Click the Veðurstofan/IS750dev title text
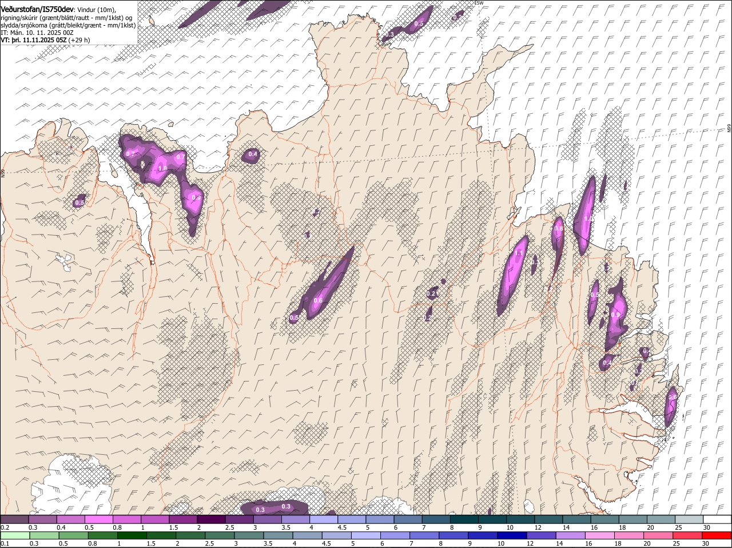Image resolution: width=732 pixels, height=548 pixels. pyautogui.click(x=37, y=10)
